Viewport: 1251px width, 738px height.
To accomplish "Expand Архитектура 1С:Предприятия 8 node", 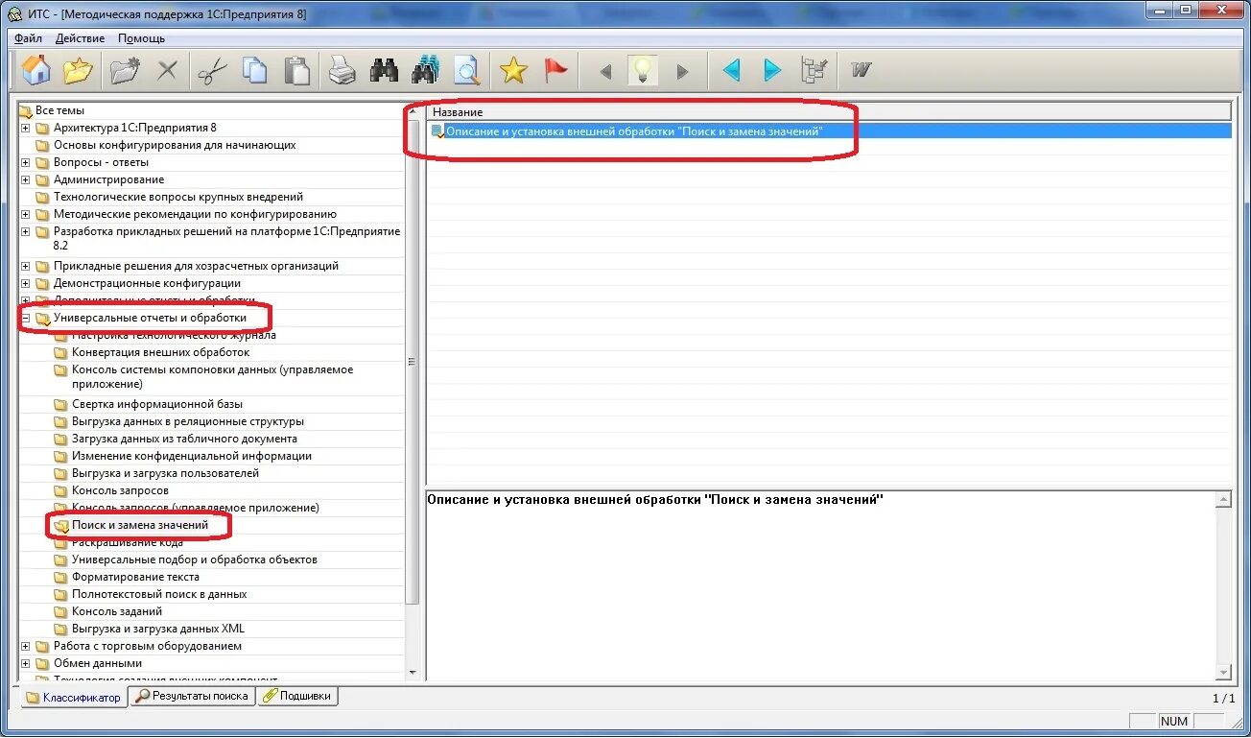I will click(26, 128).
